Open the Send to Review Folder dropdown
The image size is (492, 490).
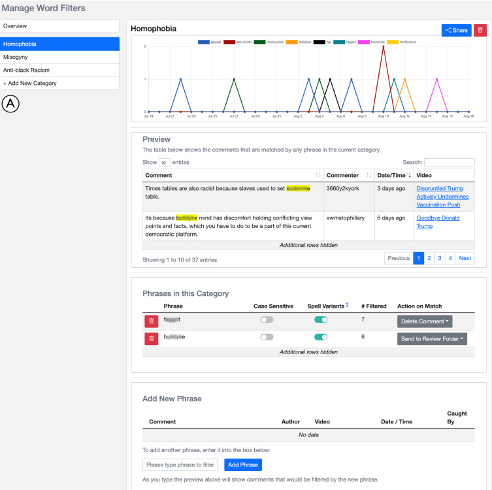[x=432, y=338]
